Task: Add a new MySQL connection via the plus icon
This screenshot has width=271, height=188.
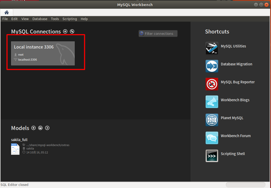Action: point(65,31)
